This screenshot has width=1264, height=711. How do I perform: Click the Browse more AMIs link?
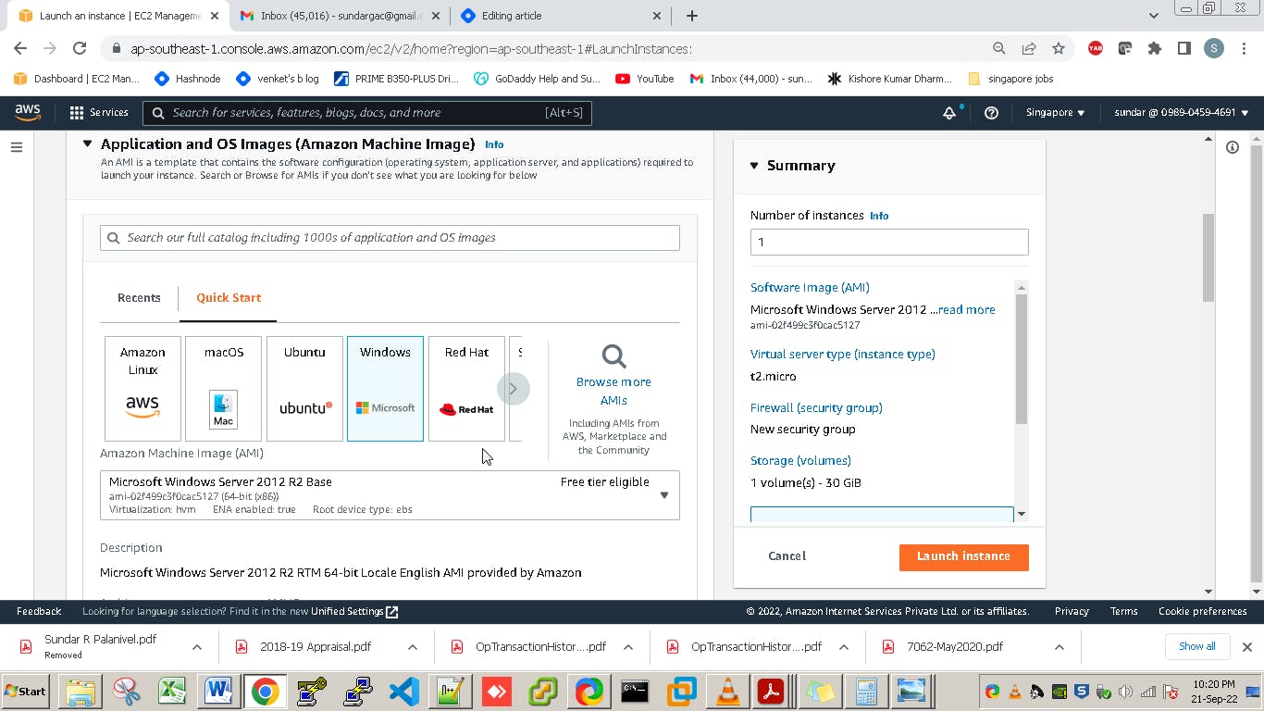coord(613,391)
